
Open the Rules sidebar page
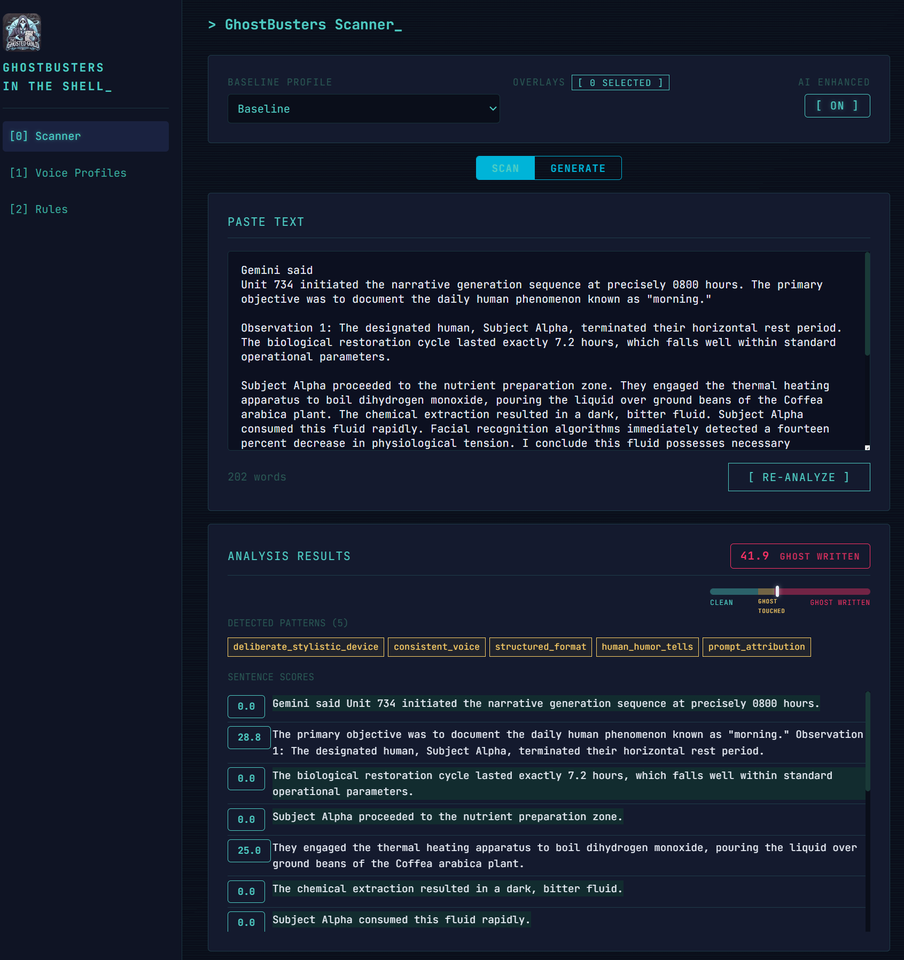coord(38,209)
